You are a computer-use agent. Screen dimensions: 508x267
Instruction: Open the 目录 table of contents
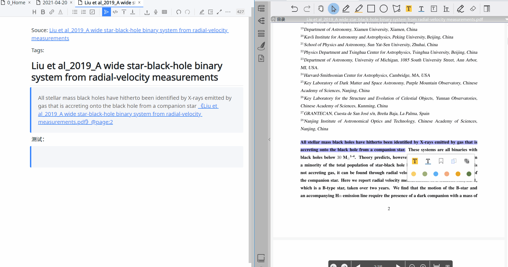click(x=281, y=20)
